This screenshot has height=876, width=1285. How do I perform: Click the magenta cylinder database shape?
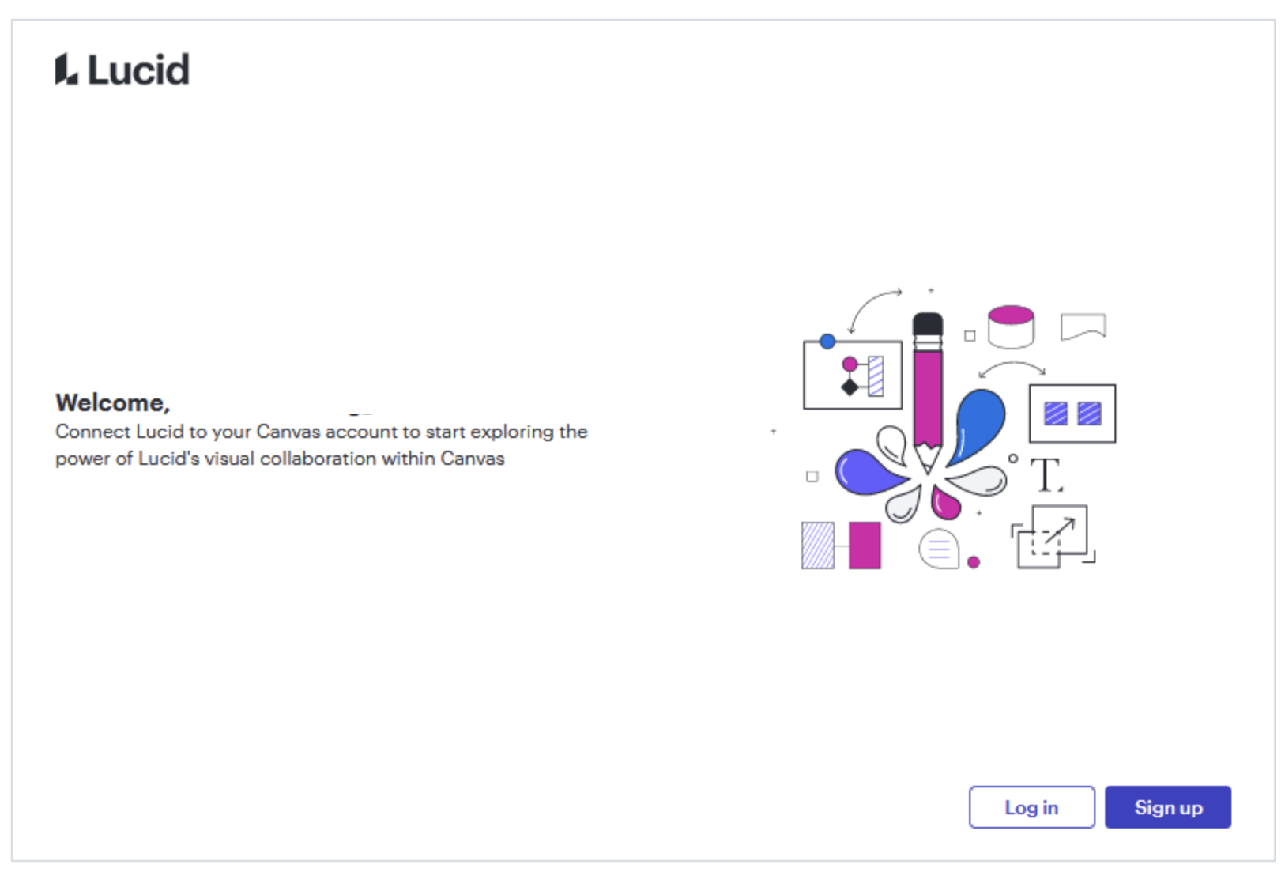pos(1011,327)
